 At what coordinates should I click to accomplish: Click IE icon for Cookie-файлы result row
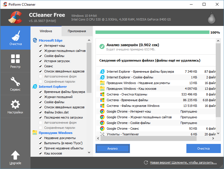point(102,77)
